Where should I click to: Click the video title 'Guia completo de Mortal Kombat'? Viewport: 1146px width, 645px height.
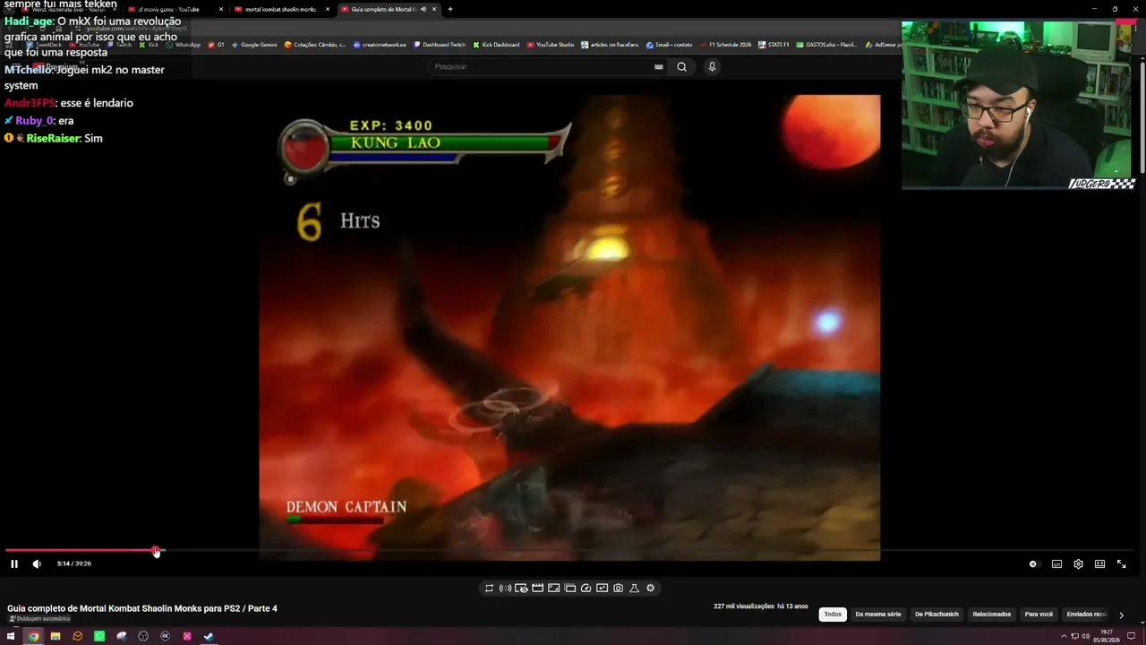point(142,608)
